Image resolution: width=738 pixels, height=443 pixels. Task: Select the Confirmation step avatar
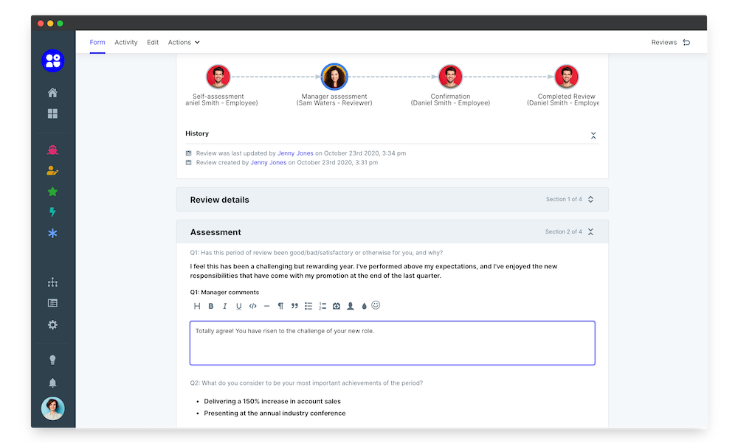(450, 77)
